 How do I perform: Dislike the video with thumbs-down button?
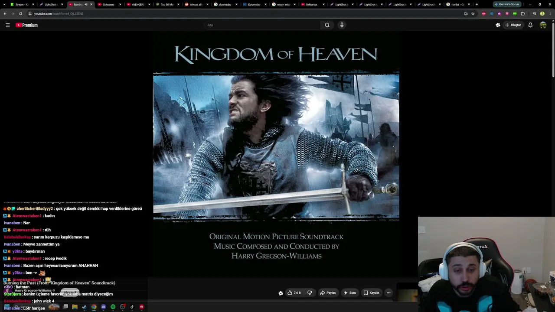tap(310, 293)
